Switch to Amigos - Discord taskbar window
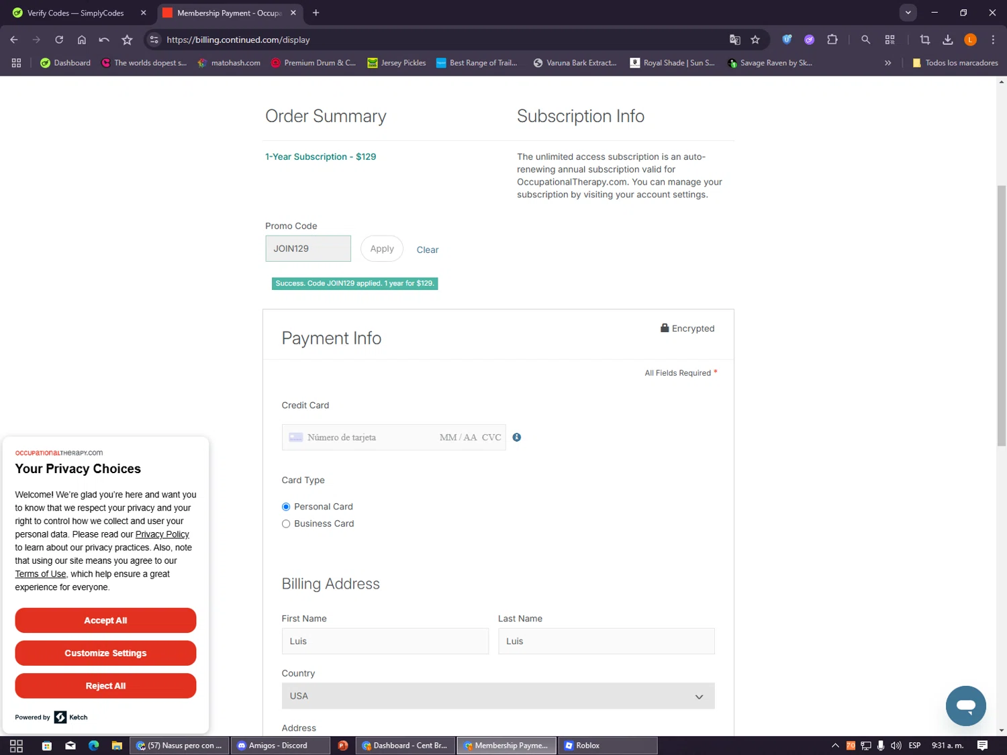Image resolution: width=1007 pixels, height=755 pixels. pyautogui.click(x=280, y=746)
